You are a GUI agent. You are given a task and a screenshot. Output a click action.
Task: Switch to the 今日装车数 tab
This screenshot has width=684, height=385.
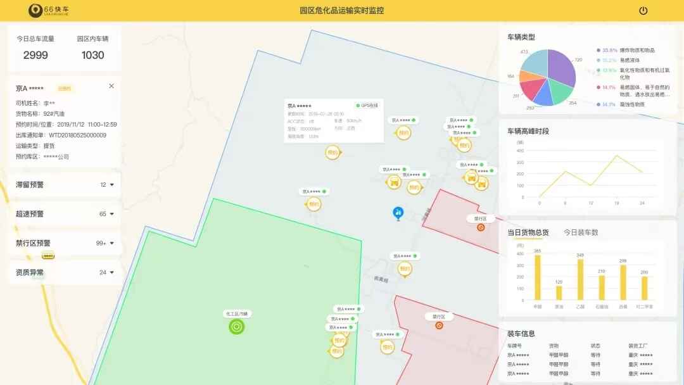coord(581,232)
